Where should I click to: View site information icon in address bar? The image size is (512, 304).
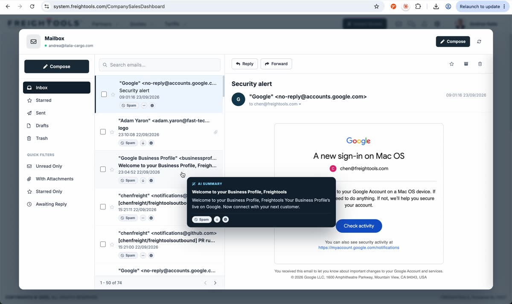47,6
